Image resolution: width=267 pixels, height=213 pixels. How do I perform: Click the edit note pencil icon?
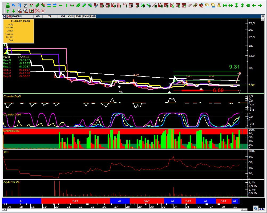coord(25,5)
